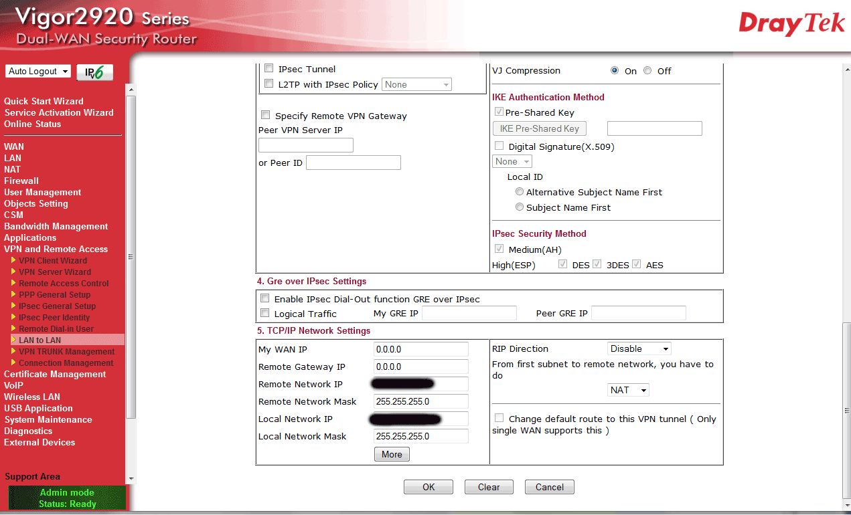Check Change default route to VPN tunnel
Screen dimensions: 851x515
point(499,418)
